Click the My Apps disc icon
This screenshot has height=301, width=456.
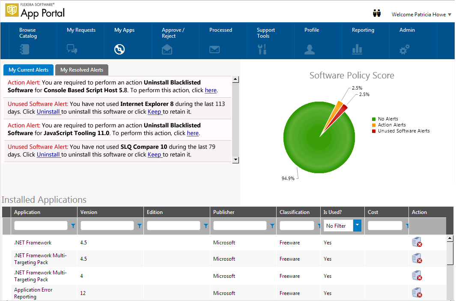[119, 49]
